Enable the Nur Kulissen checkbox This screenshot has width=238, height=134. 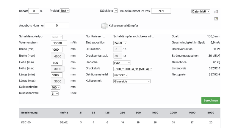[x=104, y=36]
